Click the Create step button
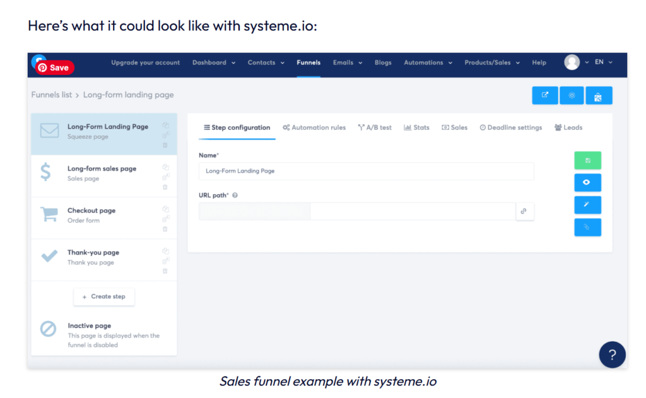 coord(104,296)
